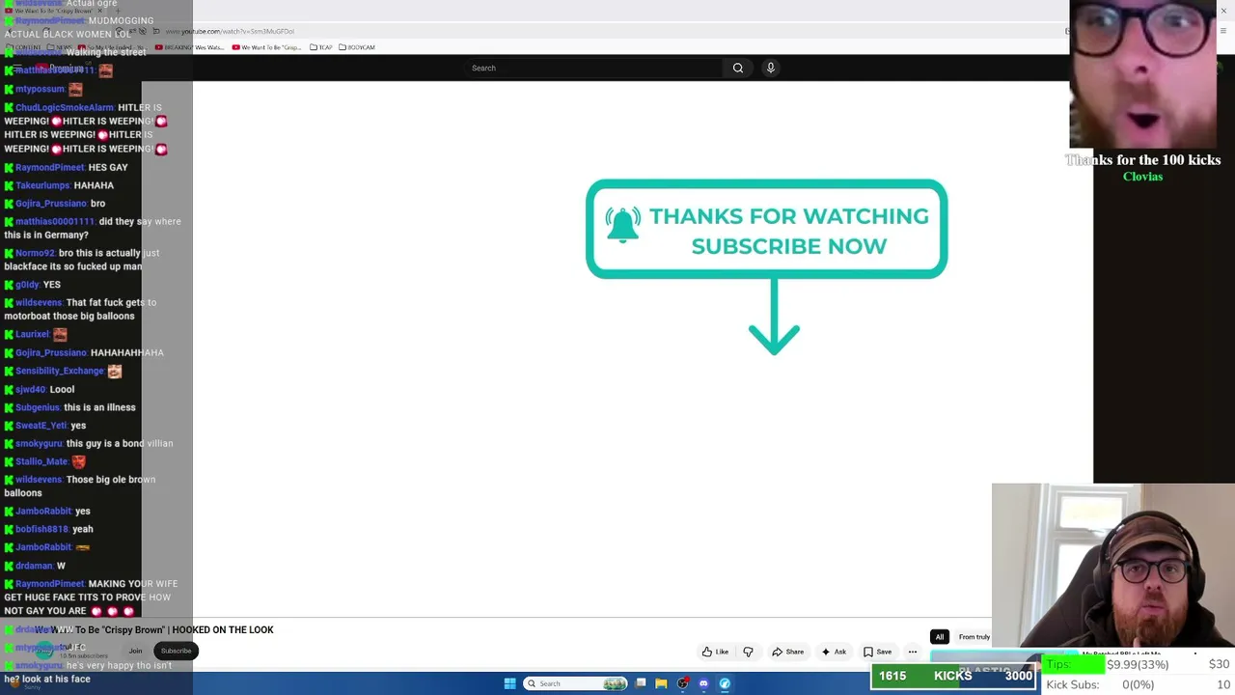Click username SweatE_Yeti in chat

pos(41,426)
